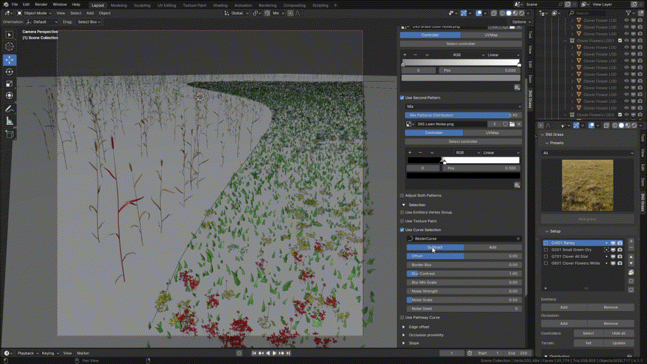This screenshot has width=647, height=364.
Task: Toggle Use Emitters Vertex Group checkbox
Action: (x=402, y=212)
